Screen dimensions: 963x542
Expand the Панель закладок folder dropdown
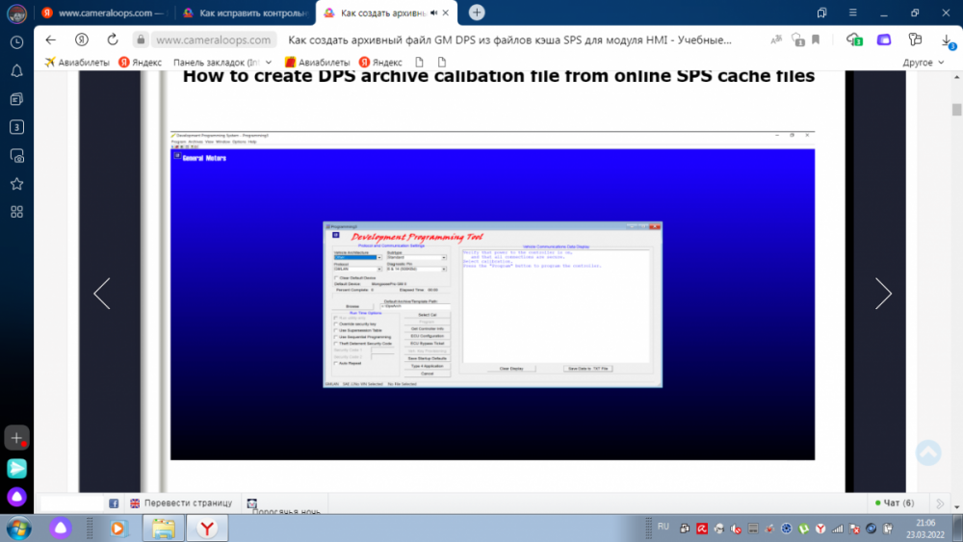tap(269, 62)
